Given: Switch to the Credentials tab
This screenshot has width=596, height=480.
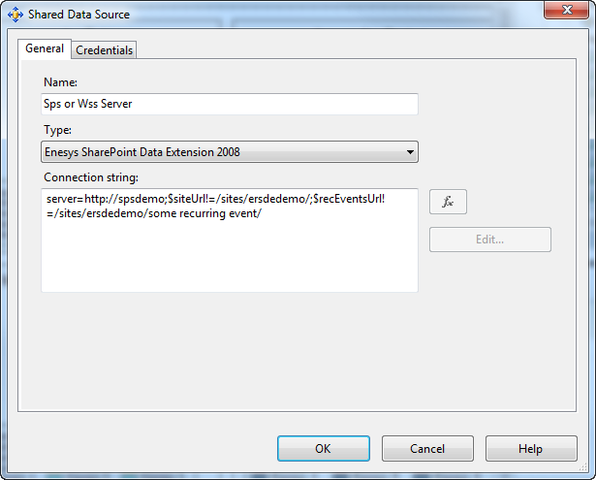Looking at the screenshot, I should [105, 49].
